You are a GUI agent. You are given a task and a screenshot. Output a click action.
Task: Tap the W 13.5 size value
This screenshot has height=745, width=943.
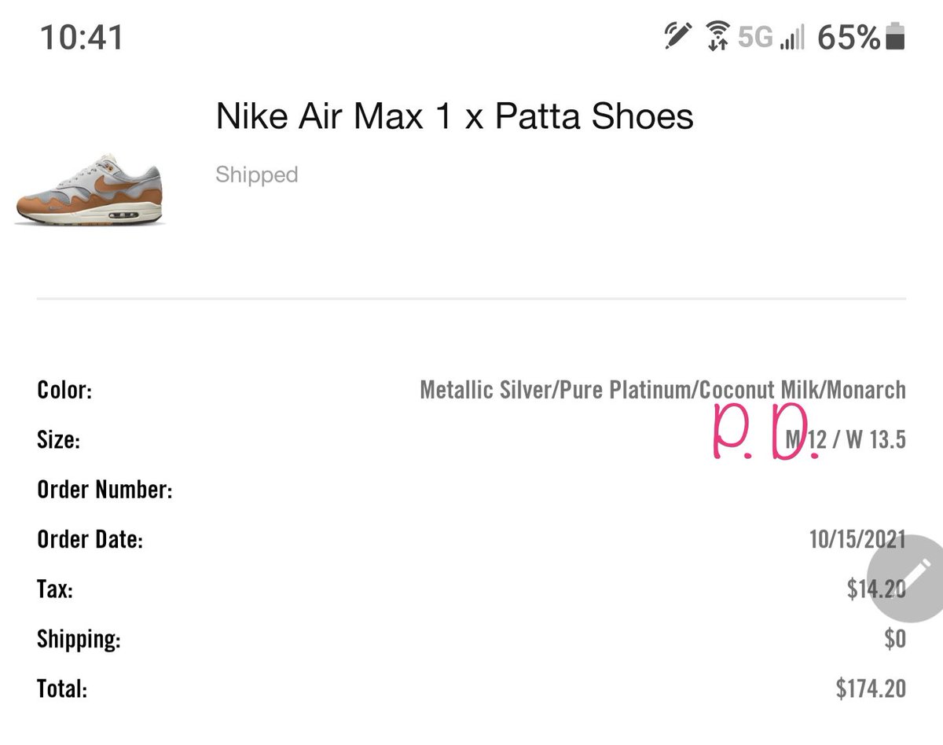[x=876, y=439]
